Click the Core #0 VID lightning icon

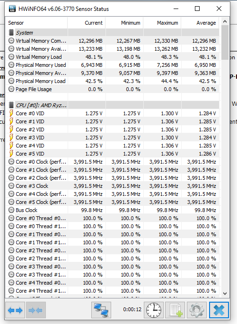click(11, 113)
